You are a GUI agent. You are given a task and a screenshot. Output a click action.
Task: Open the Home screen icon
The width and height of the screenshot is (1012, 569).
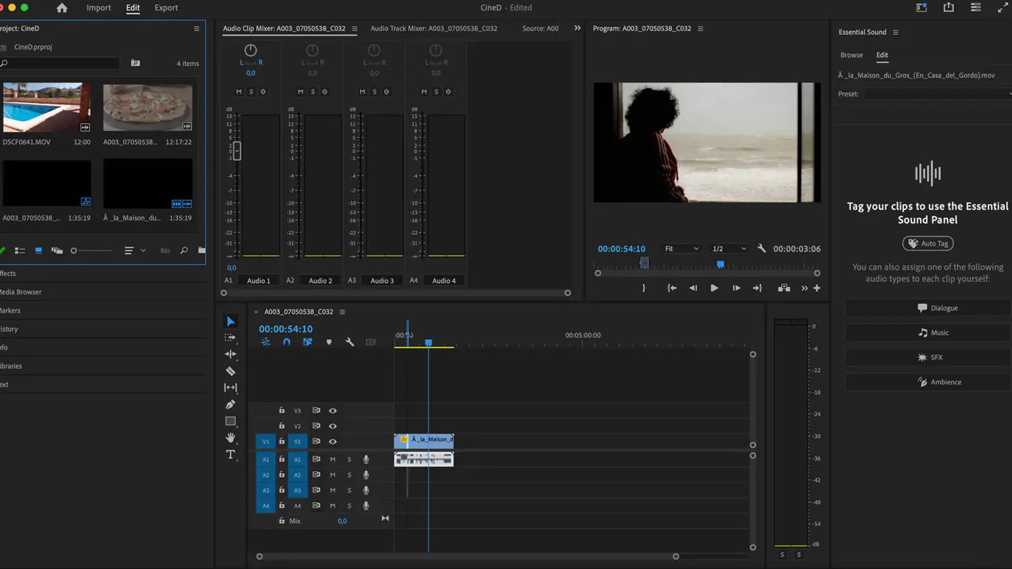click(62, 8)
